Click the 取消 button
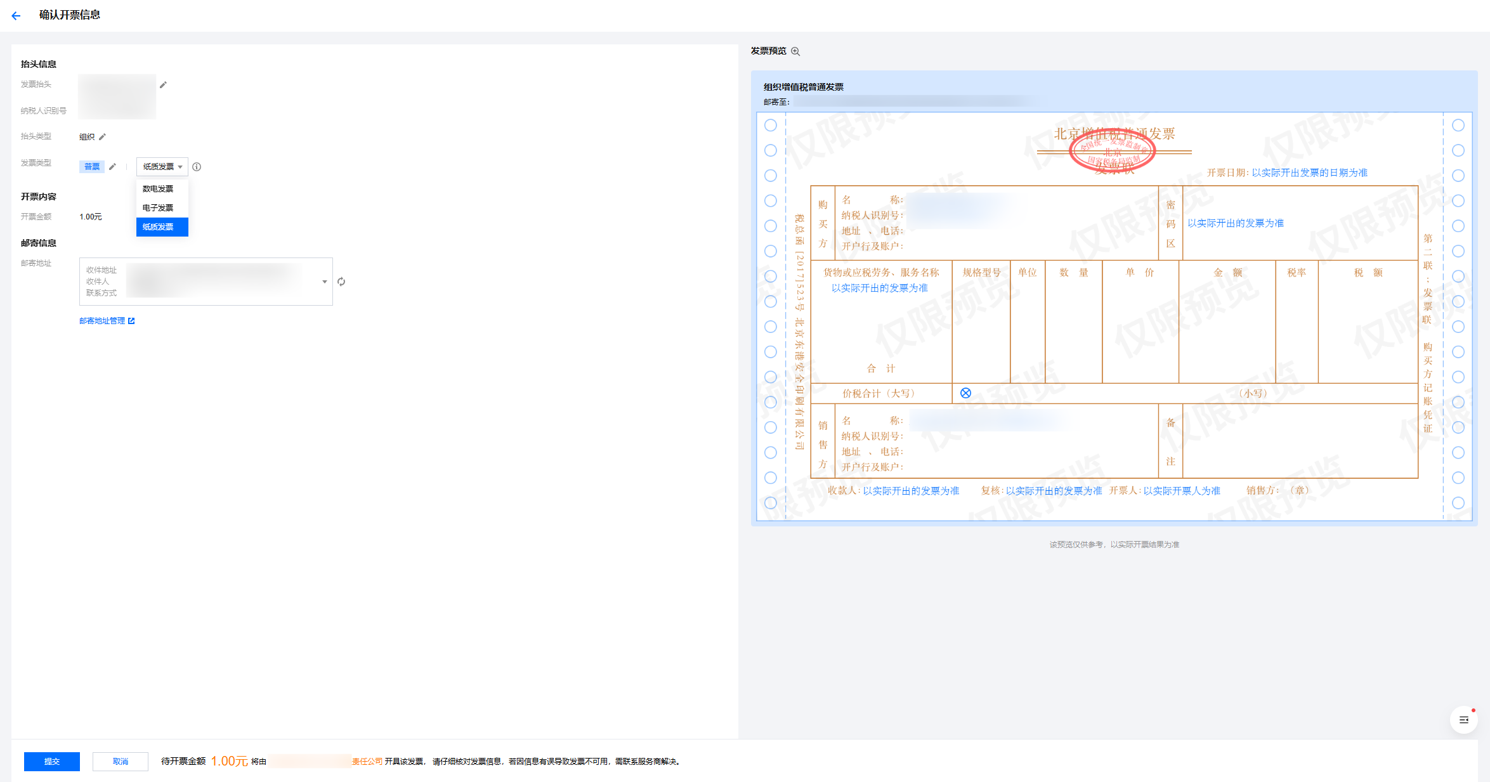Image resolution: width=1490 pixels, height=782 pixels. coord(121,761)
